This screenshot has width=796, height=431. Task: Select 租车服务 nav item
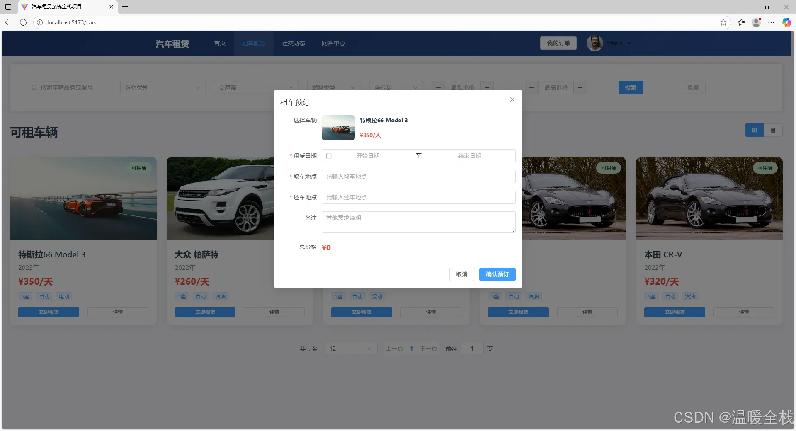pyautogui.click(x=253, y=43)
